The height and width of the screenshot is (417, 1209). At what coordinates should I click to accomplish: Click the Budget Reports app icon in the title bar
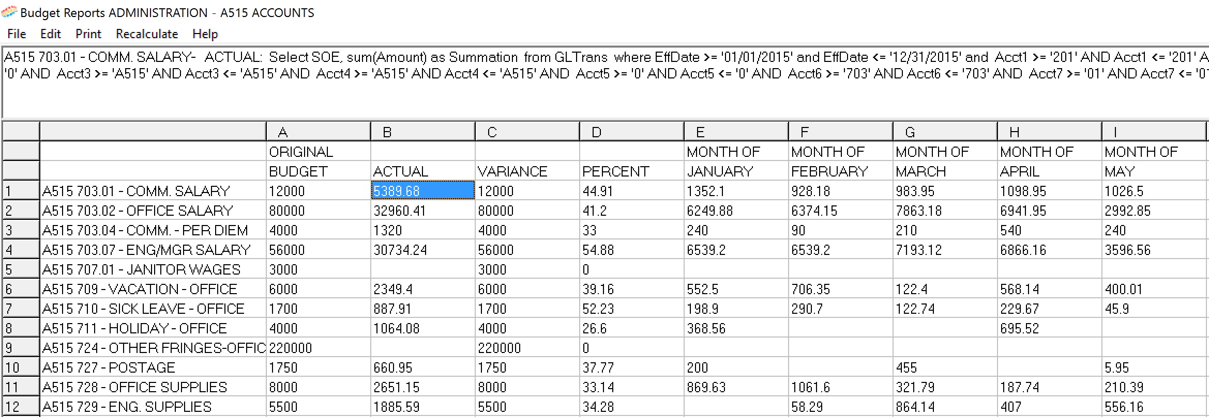pos(9,12)
